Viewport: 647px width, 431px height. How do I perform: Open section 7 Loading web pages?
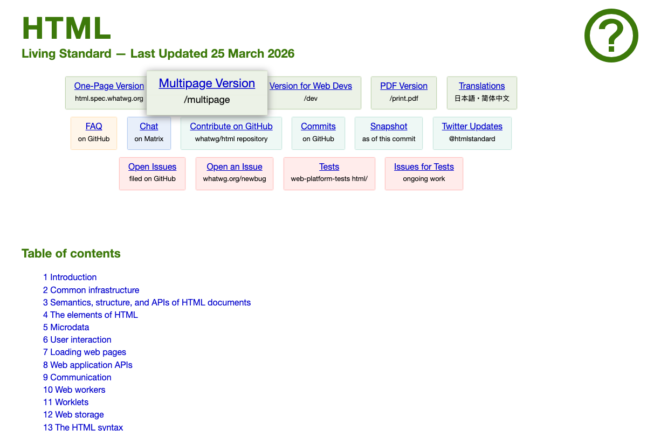[x=85, y=352]
